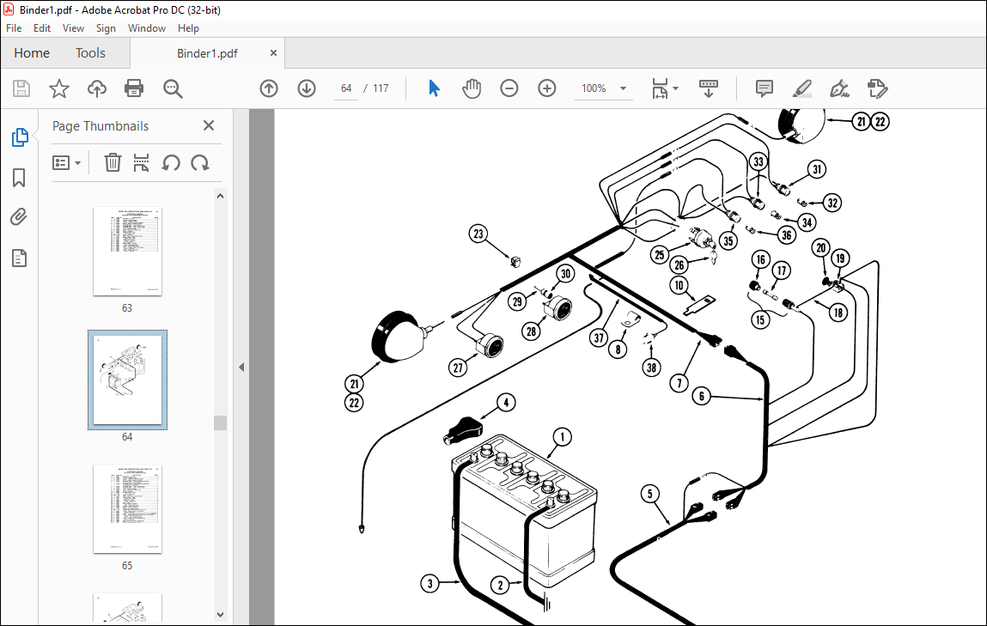Add a comment sticky note icon
Viewport: 987px width, 626px height.
(765, 88)
